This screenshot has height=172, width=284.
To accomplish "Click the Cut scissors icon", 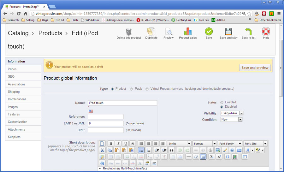I will [x=102, y=150].
